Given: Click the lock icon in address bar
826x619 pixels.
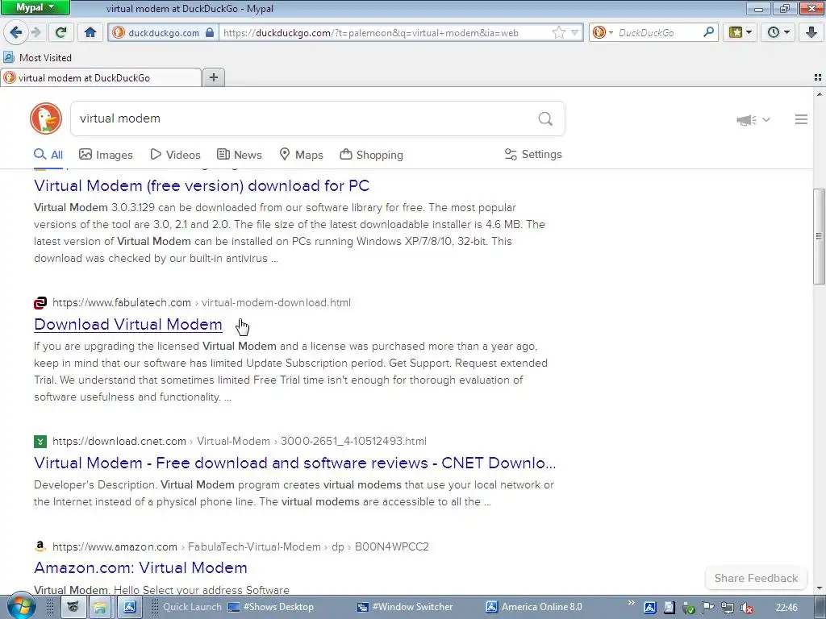Looking at the screenshot, I should click(x=210, y=32).
